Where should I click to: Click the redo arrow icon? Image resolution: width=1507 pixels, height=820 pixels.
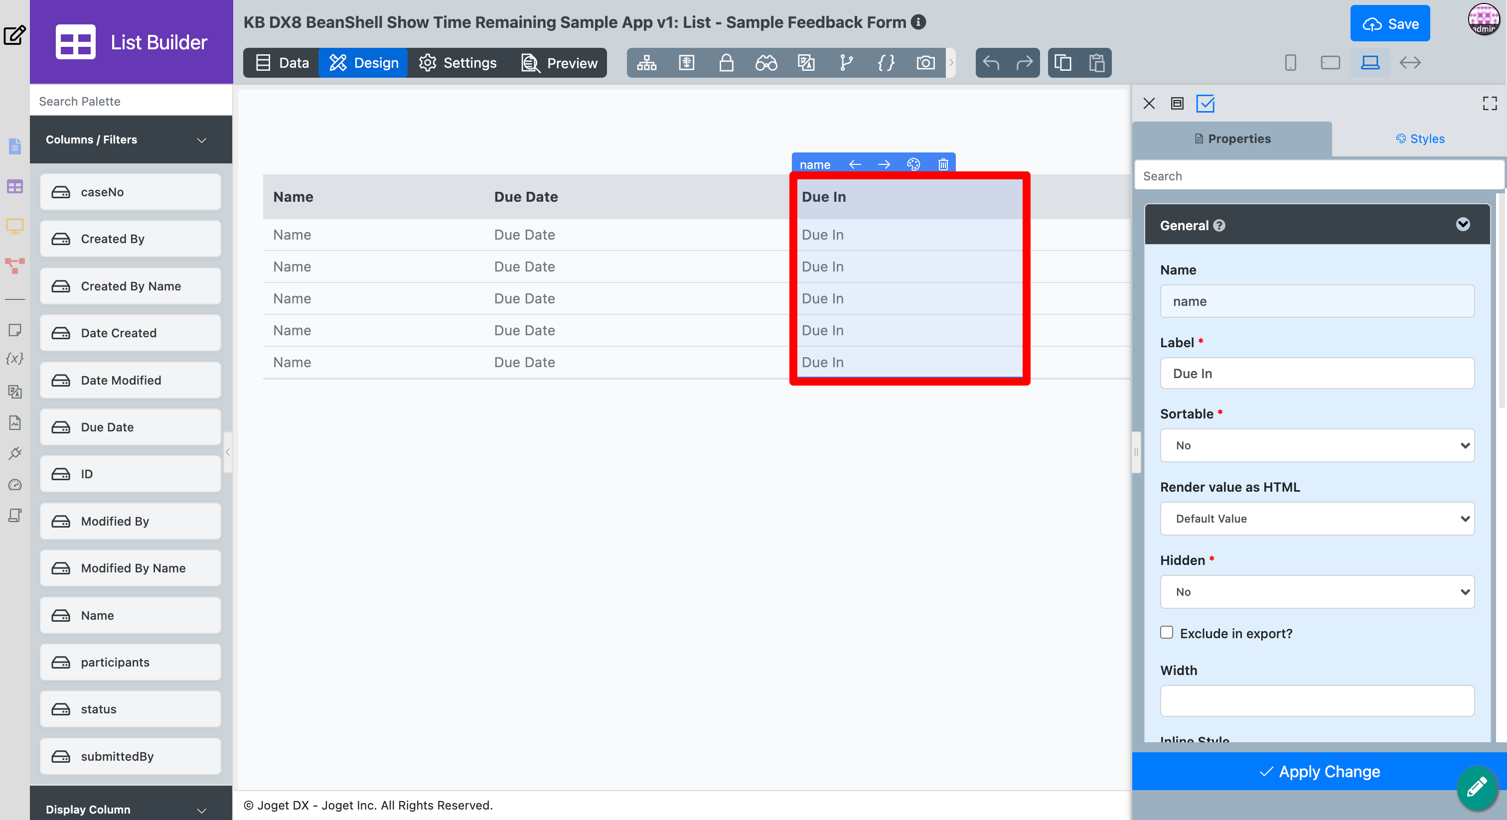click(x=1025, y=63)
